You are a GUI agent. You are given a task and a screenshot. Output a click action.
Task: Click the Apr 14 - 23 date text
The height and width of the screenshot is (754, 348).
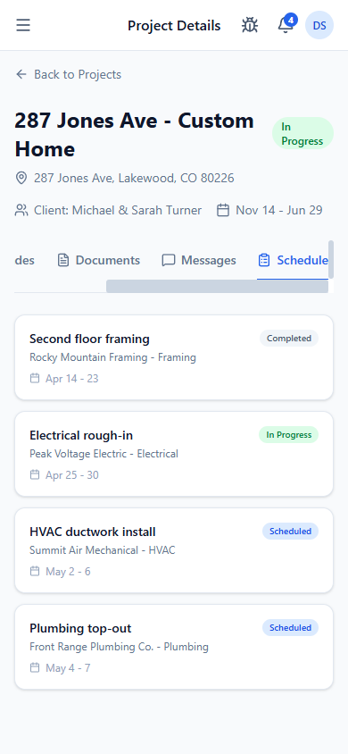[72, 379]
